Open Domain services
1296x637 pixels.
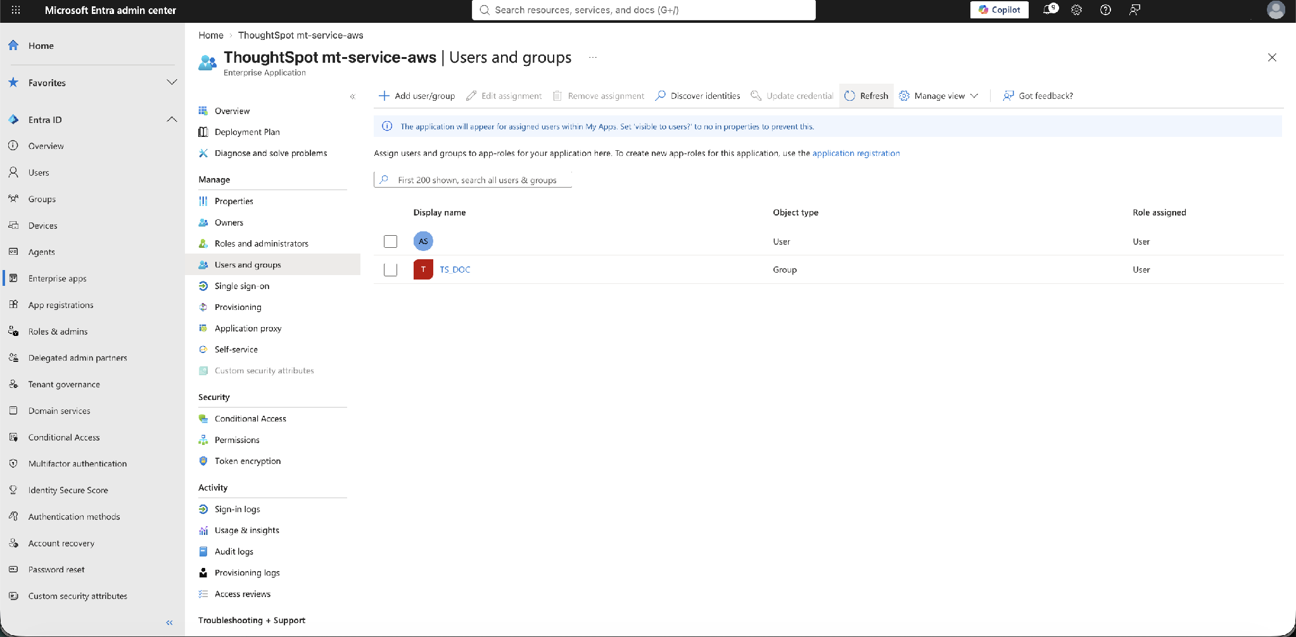[59, 411]
